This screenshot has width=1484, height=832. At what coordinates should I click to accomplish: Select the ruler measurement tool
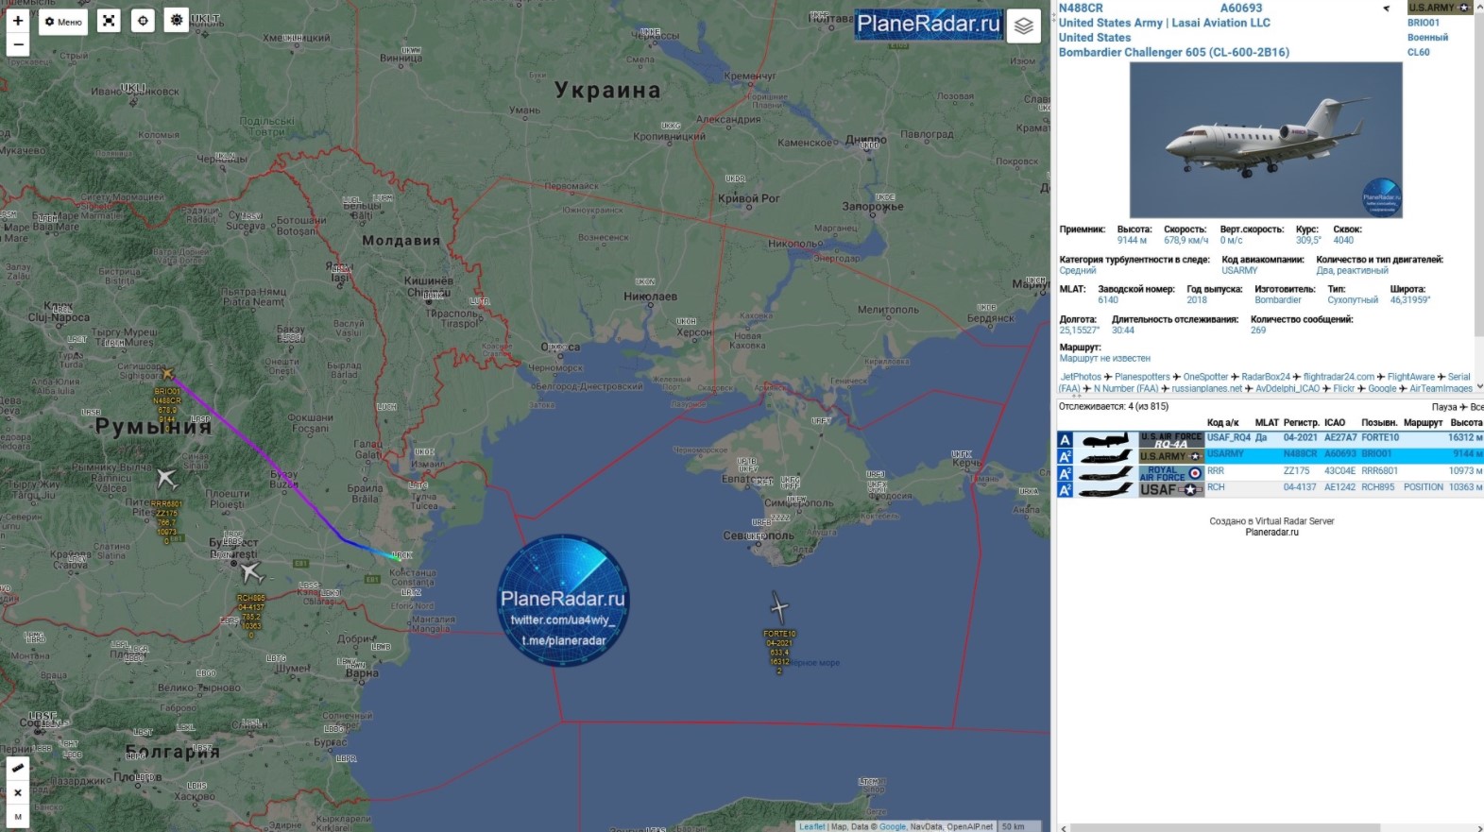point(18,768)
